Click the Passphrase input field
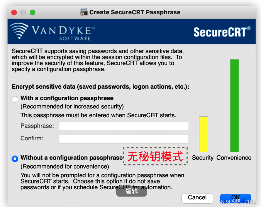 [x=124, y=126]
